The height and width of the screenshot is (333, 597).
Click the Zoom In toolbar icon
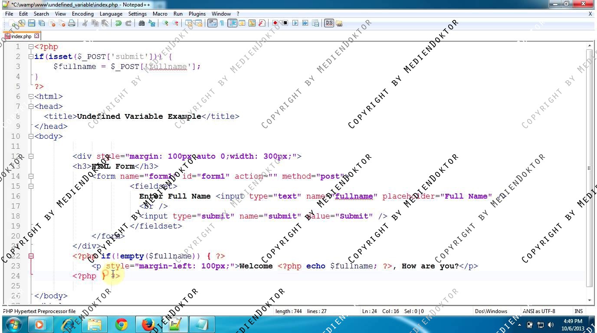165,23
